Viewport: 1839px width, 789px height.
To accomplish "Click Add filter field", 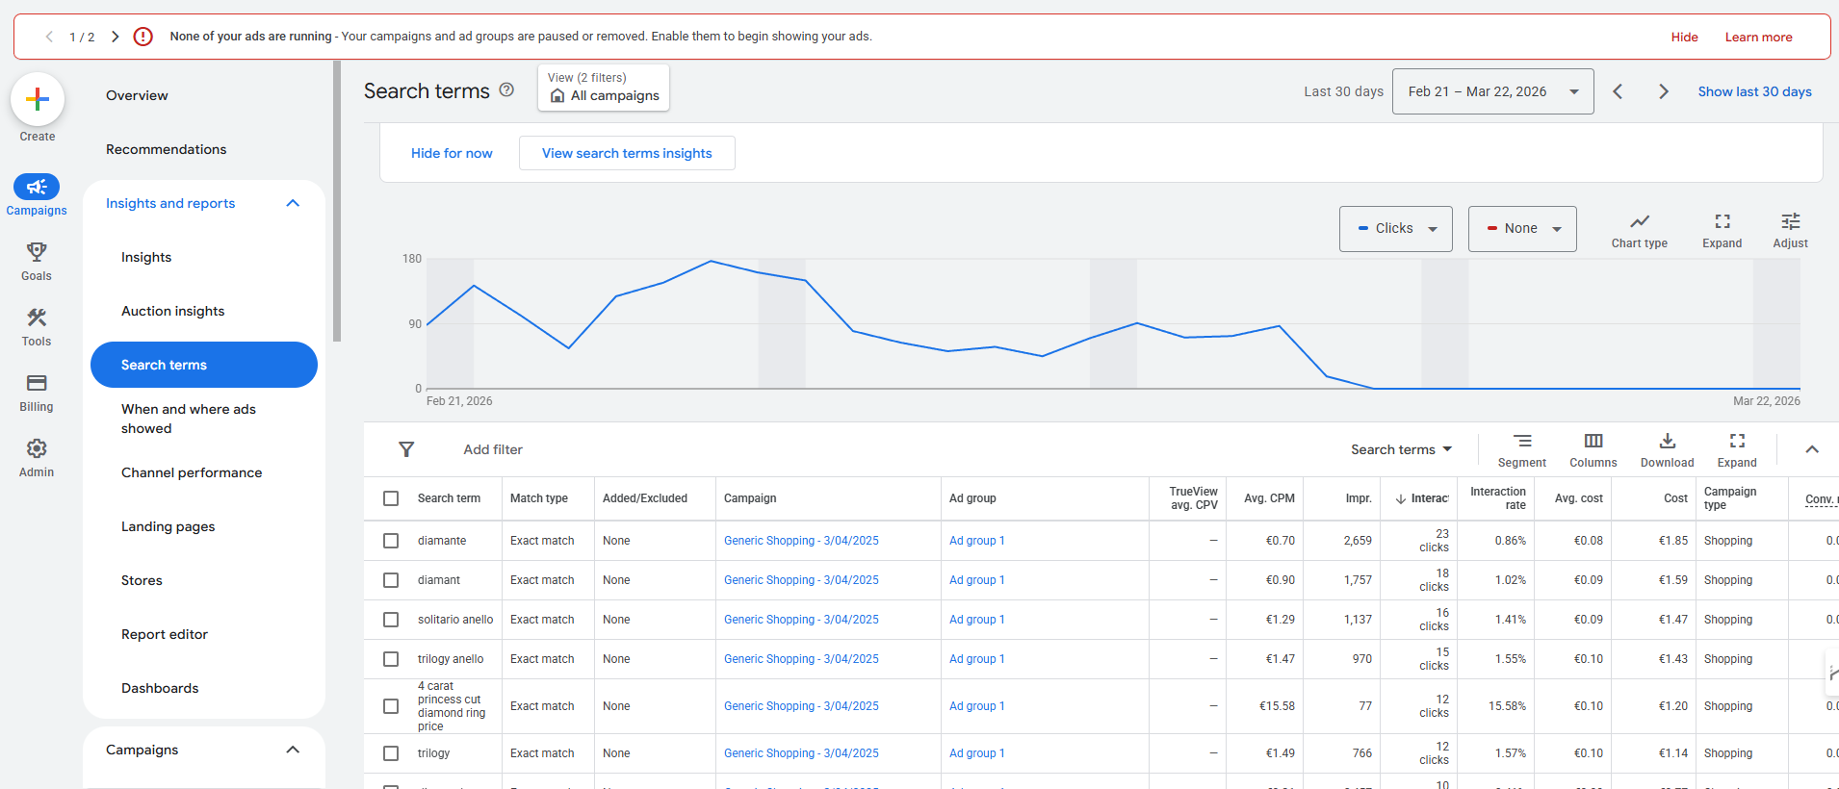I will click(493, 449).
